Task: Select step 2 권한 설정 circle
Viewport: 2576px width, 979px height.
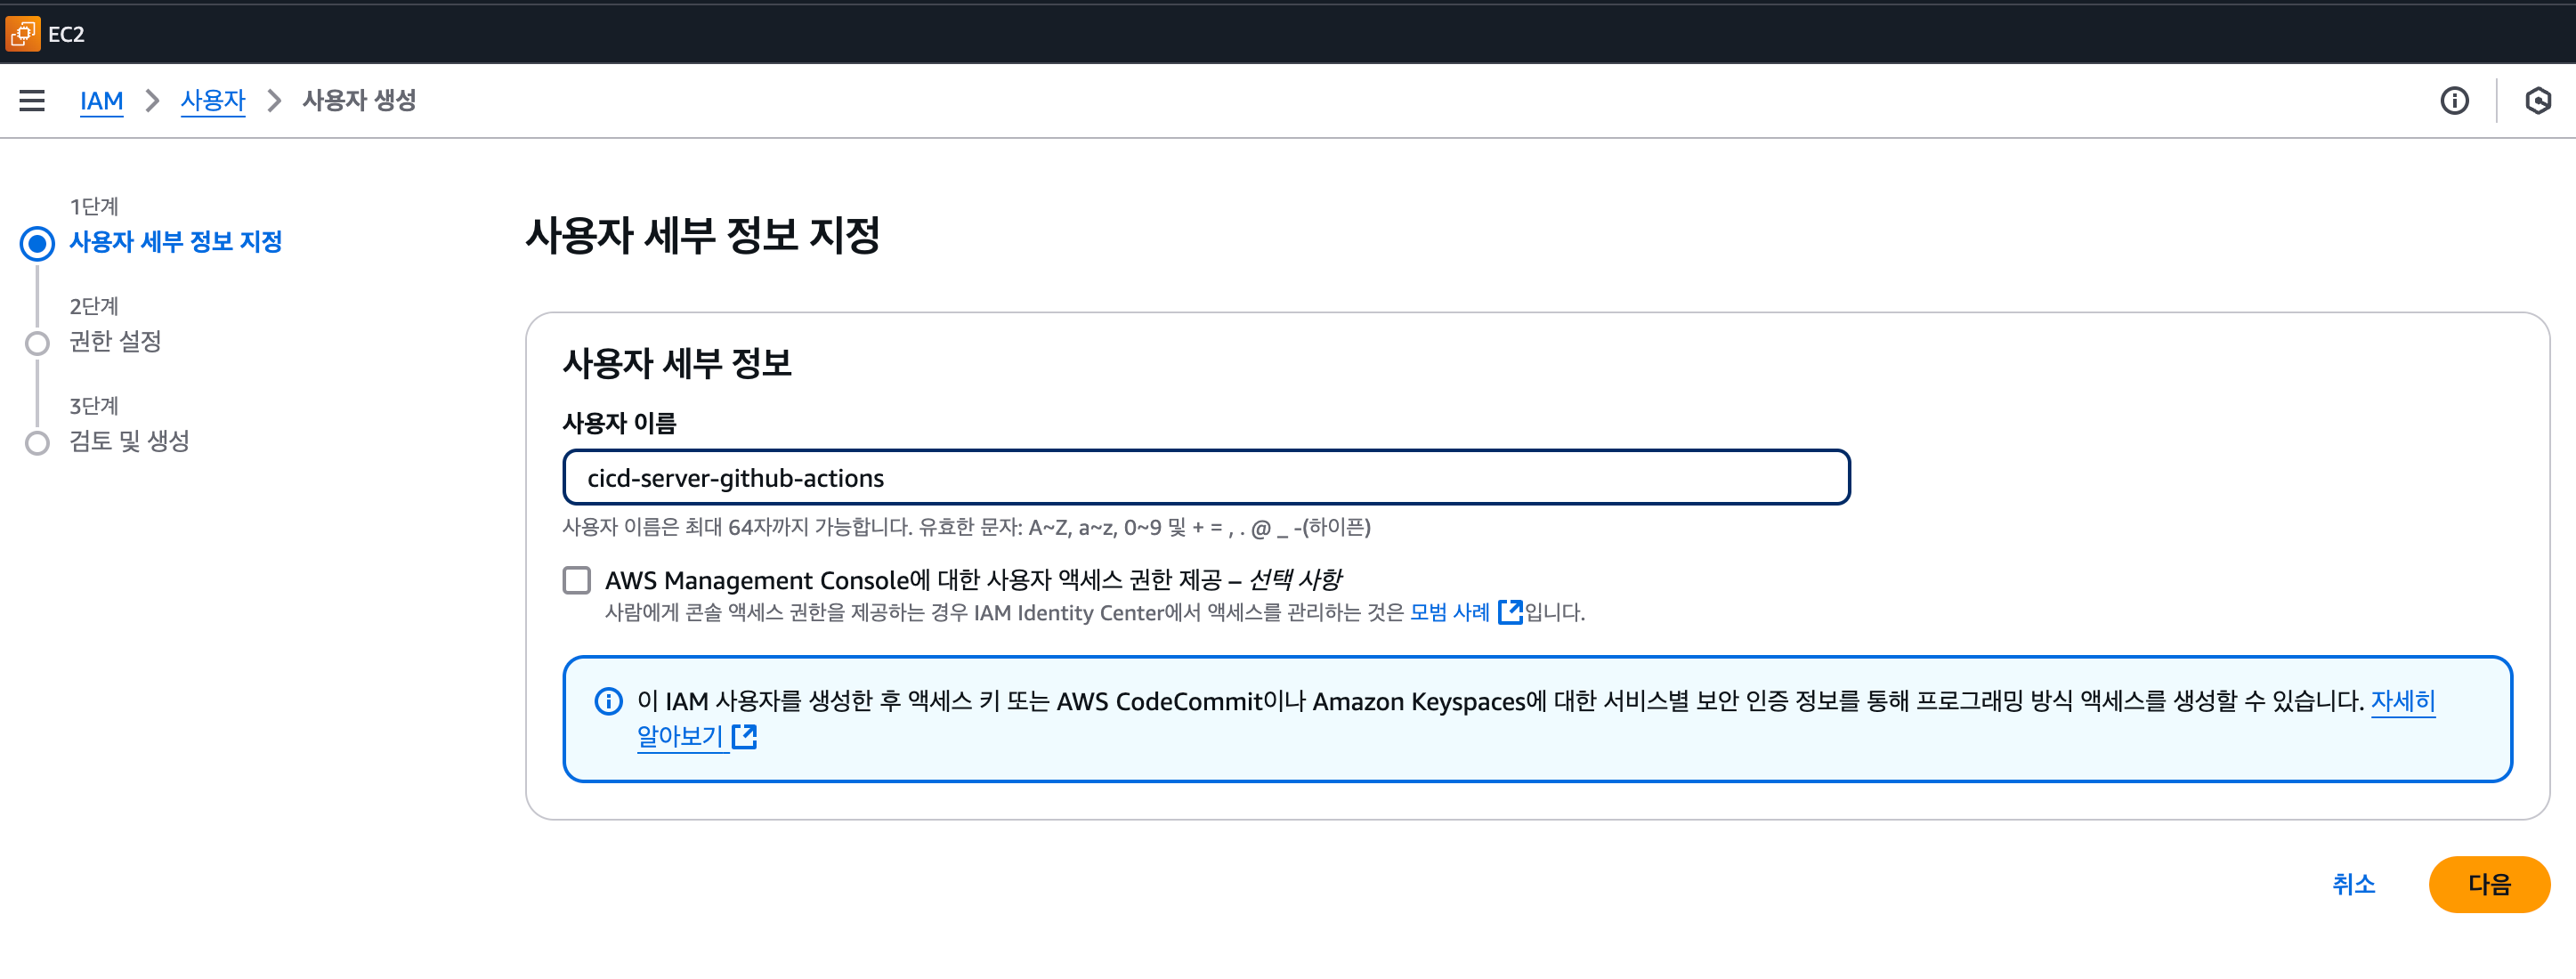Action: 37,343
